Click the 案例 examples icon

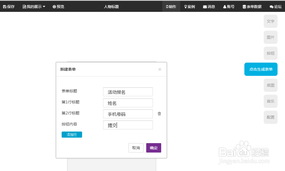[190, 7]
